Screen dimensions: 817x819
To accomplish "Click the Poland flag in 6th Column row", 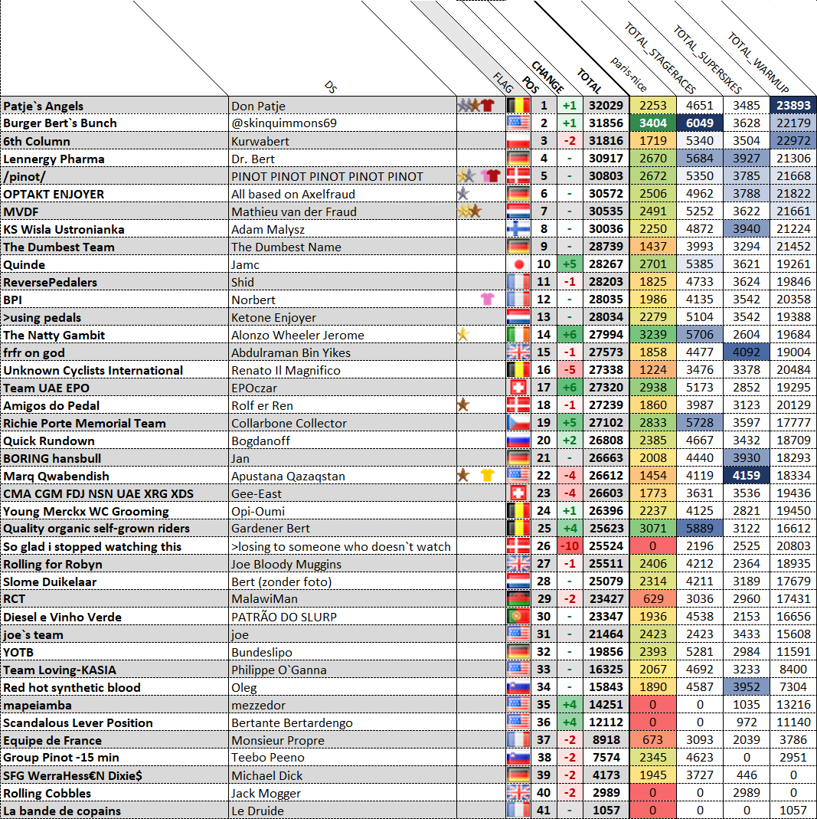I will [518, 142].
